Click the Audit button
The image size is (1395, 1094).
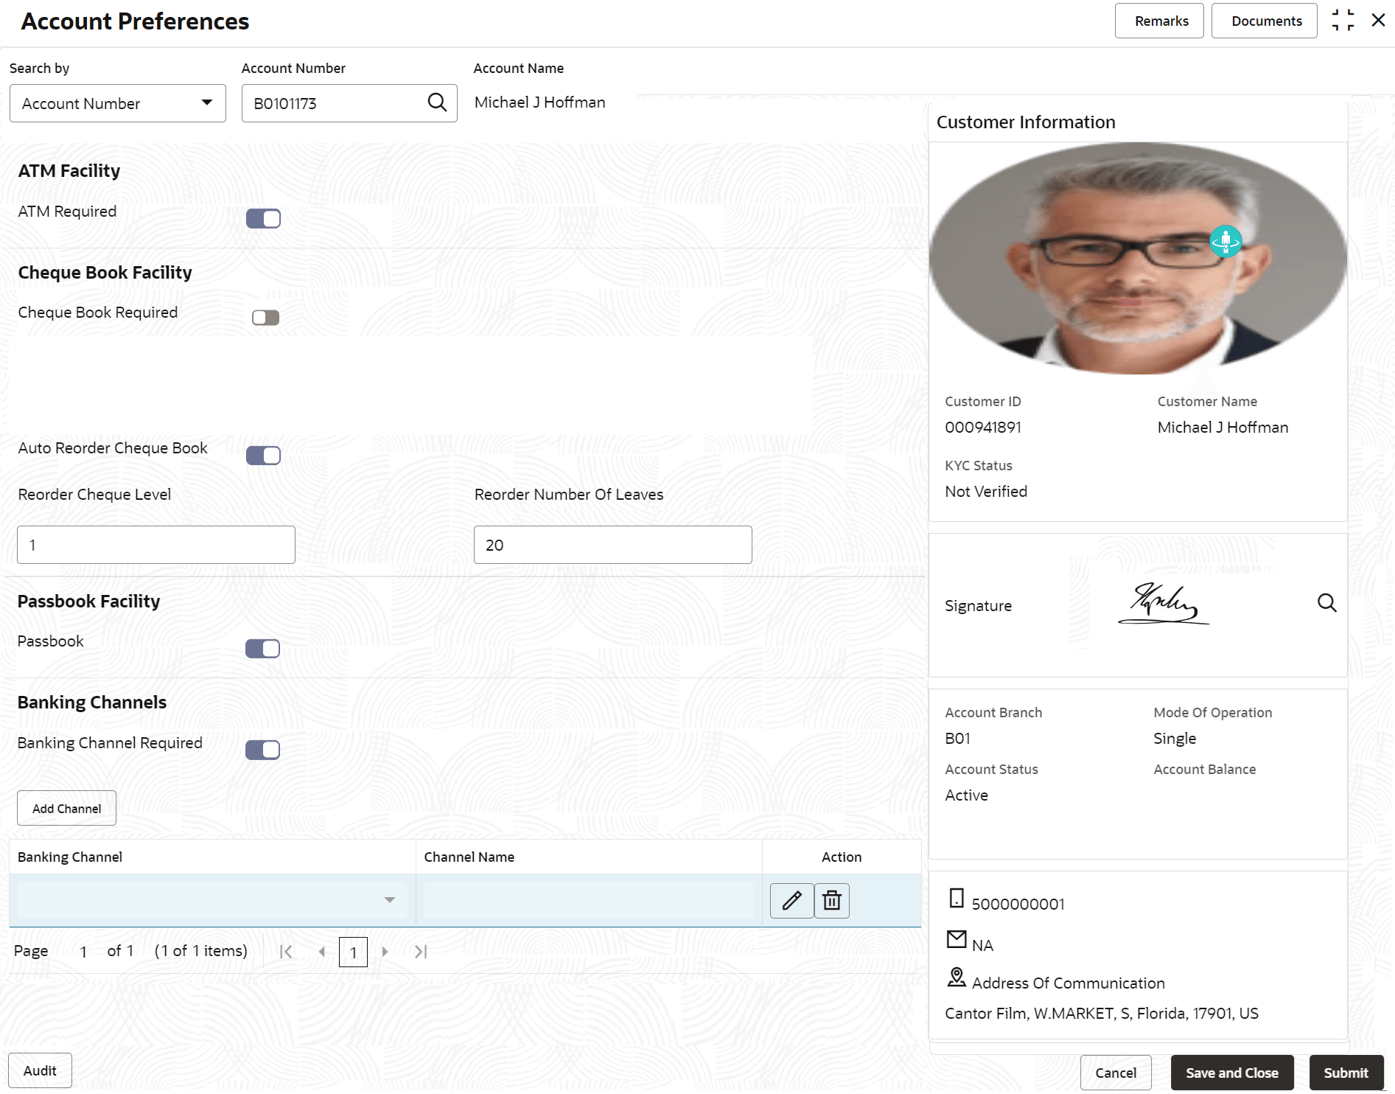[x=40, y=1070]
